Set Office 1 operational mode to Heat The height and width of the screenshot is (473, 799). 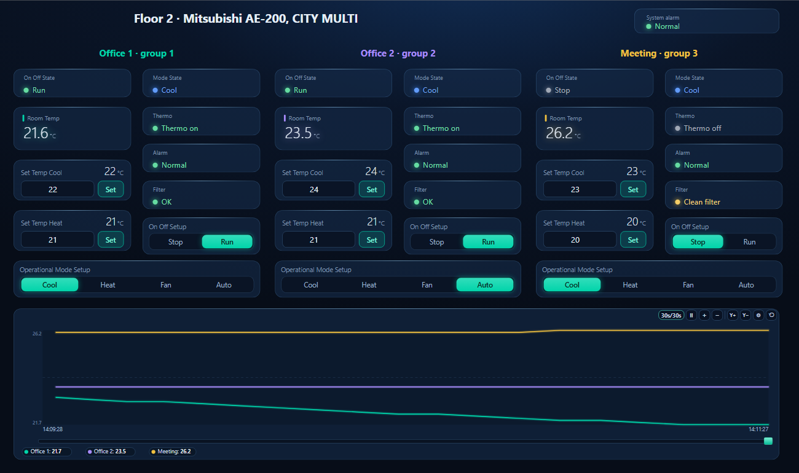click(x=108, y=284)
